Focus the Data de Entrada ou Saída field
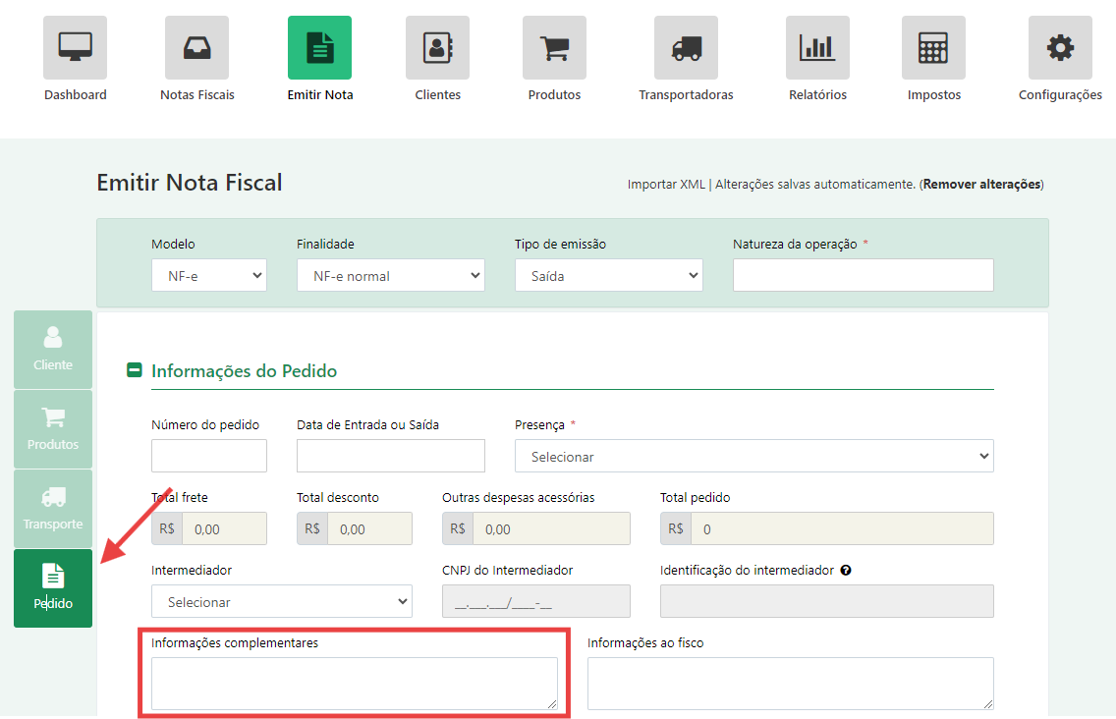The width and height of the screenshot is (1116, 719). tap(391, 456)
